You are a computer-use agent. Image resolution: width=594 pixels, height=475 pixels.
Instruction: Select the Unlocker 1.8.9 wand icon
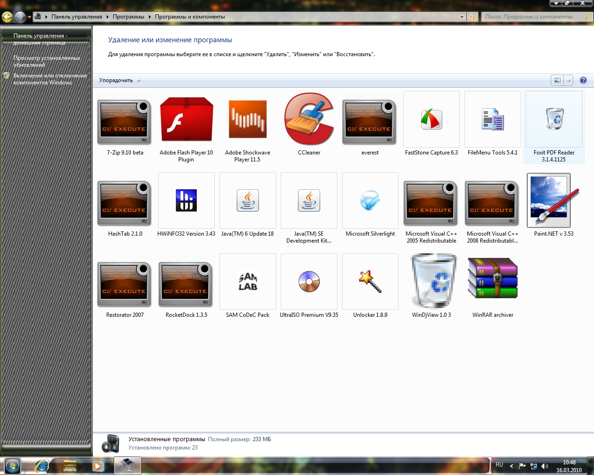click(370, 282)
